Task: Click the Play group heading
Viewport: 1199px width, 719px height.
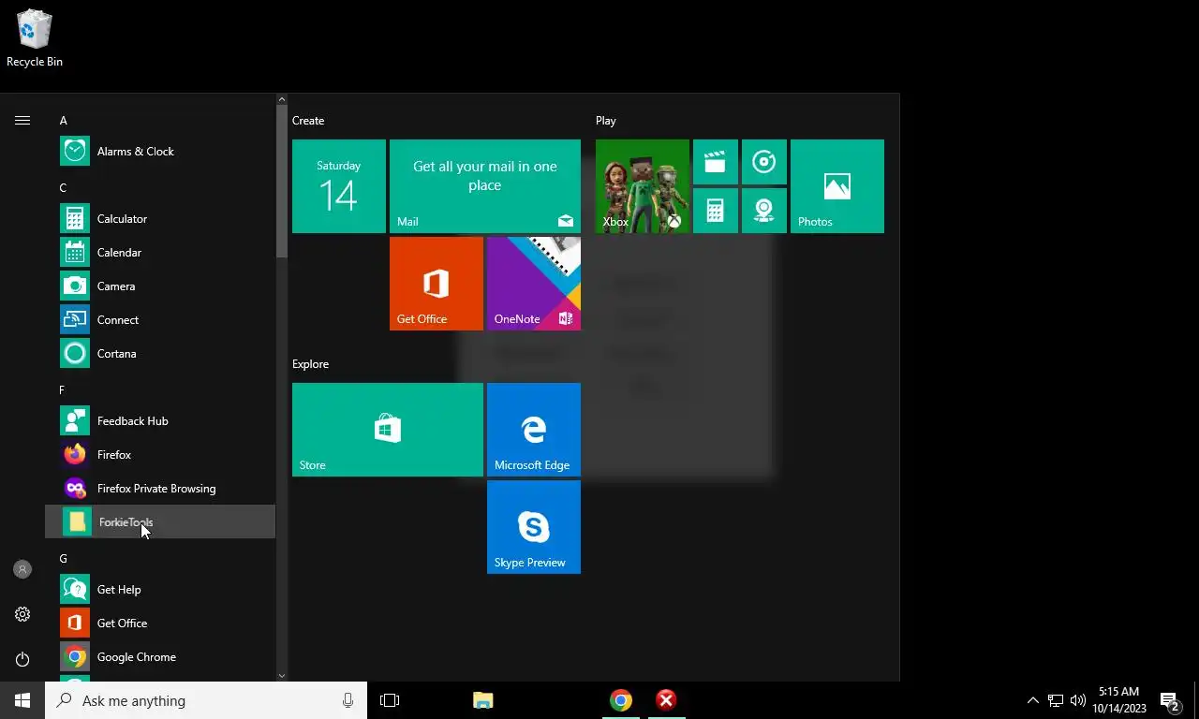Action: coord(606,121)
